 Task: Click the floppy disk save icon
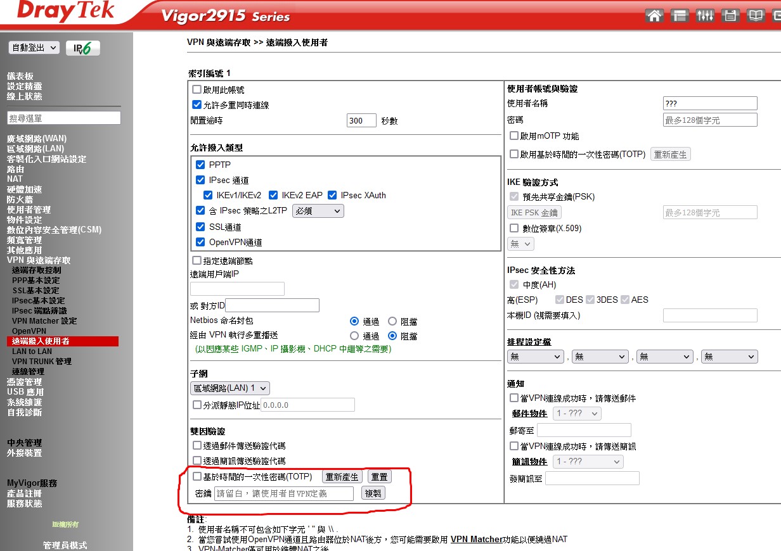pyautogui.click(x=730, y=16)
